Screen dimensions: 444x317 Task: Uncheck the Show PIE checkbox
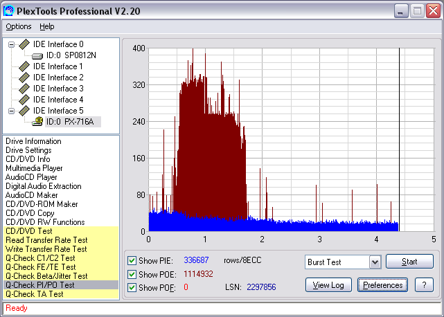[132, 260]
